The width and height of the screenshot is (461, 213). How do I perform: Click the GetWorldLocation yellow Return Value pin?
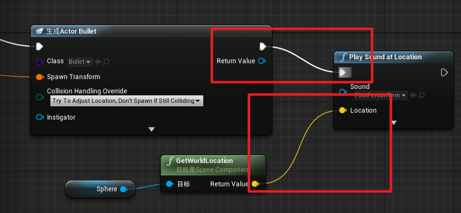(x=255, y=184)
